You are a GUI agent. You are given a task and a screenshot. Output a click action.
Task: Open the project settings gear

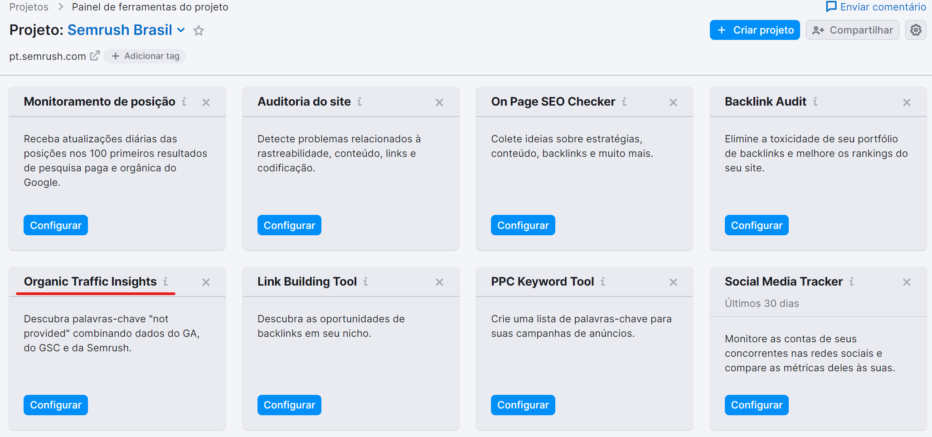(x=916, y=30)
